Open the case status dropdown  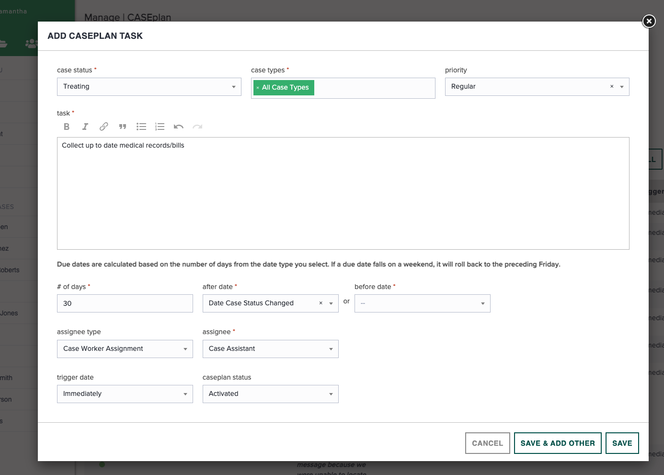click(x=149, y=87)
